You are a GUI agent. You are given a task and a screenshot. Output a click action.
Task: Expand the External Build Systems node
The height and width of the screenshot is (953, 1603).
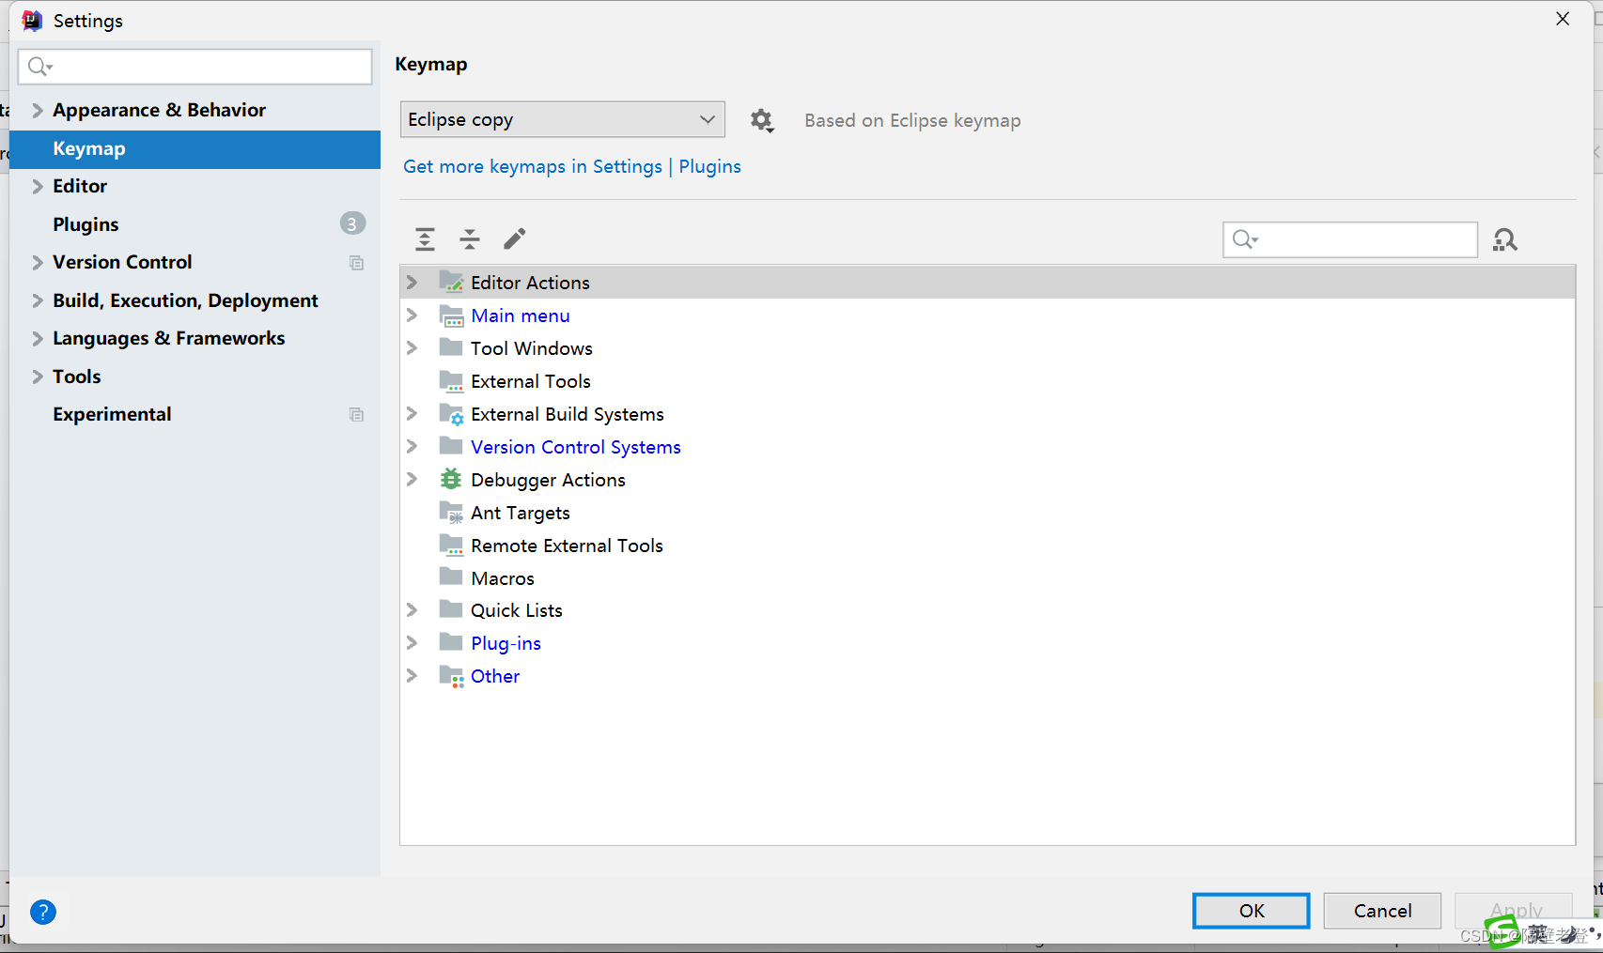[x=412, y=414]
